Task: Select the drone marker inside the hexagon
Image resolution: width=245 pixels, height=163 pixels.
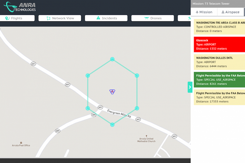Action: [112, 92]
